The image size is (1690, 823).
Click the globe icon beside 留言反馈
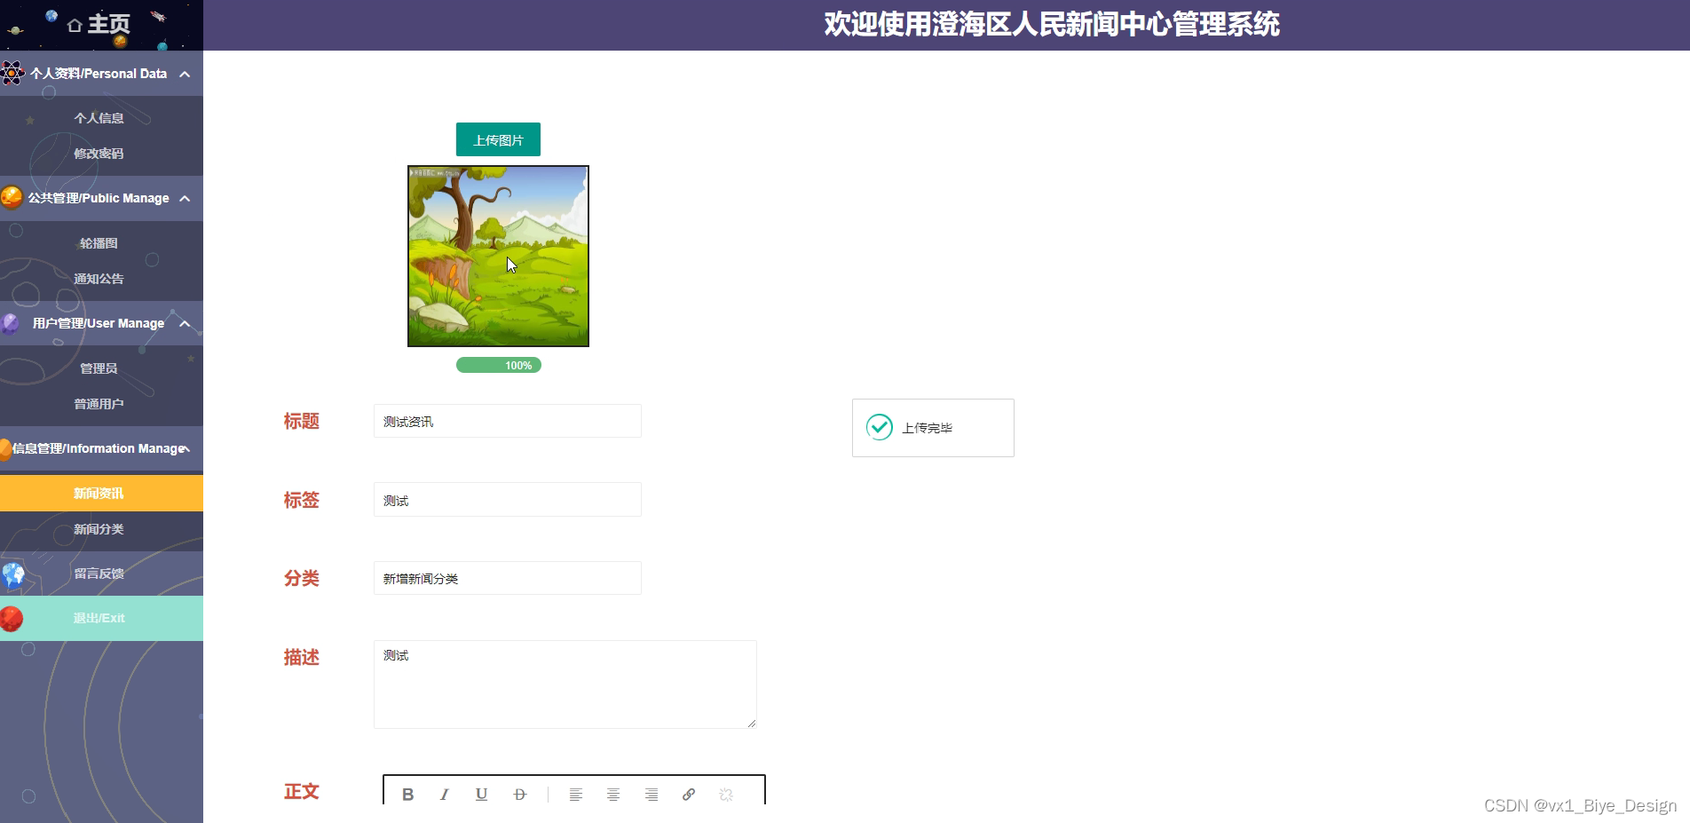[x=13, y=575]
